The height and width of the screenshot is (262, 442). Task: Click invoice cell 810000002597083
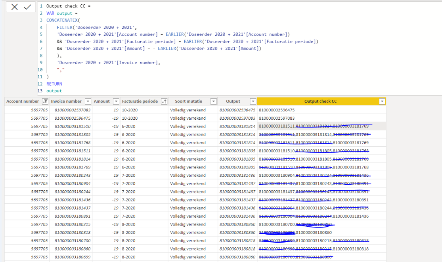click(73, 110)
